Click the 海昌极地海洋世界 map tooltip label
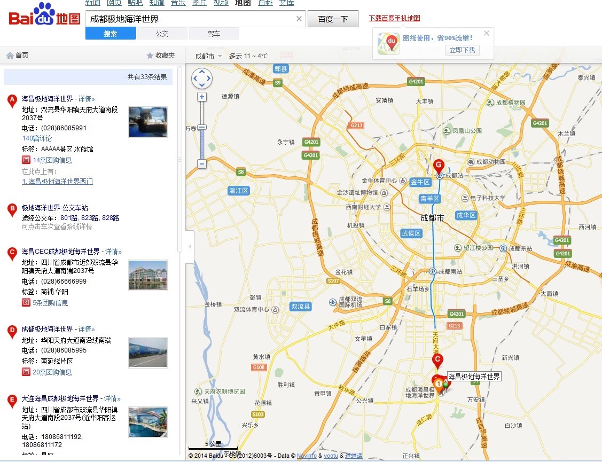Image resolution: width=602 pixels, height=462 pixels. (474, 377)
